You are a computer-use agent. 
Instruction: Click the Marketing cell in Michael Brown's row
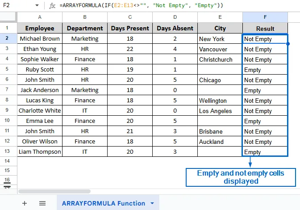point(85,39)
